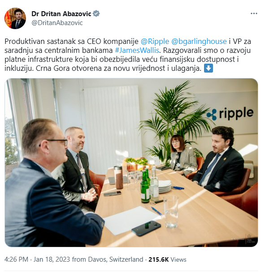
Task: Click the verified badge next to the name
Action: pos(96,13)
